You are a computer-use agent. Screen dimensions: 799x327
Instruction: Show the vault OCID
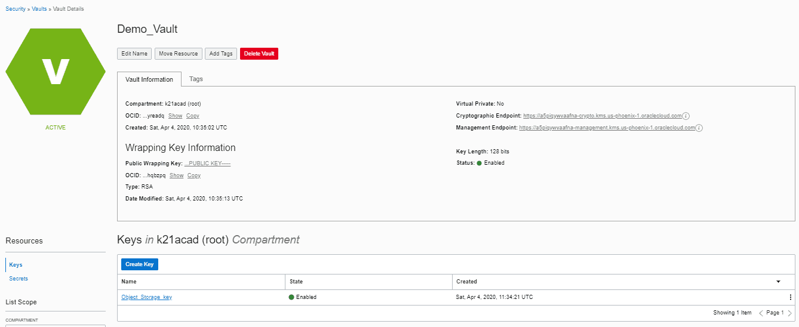click(175, 116)
